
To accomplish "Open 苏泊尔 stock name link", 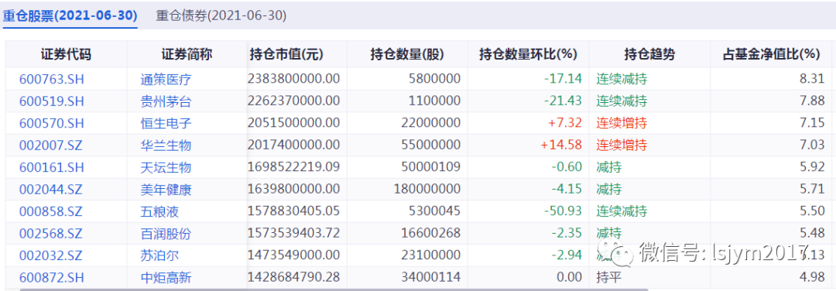I will click(159, 255).
